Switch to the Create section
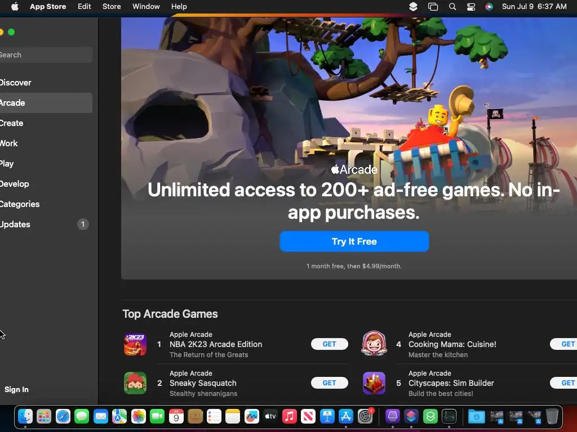 click(46, 123)
